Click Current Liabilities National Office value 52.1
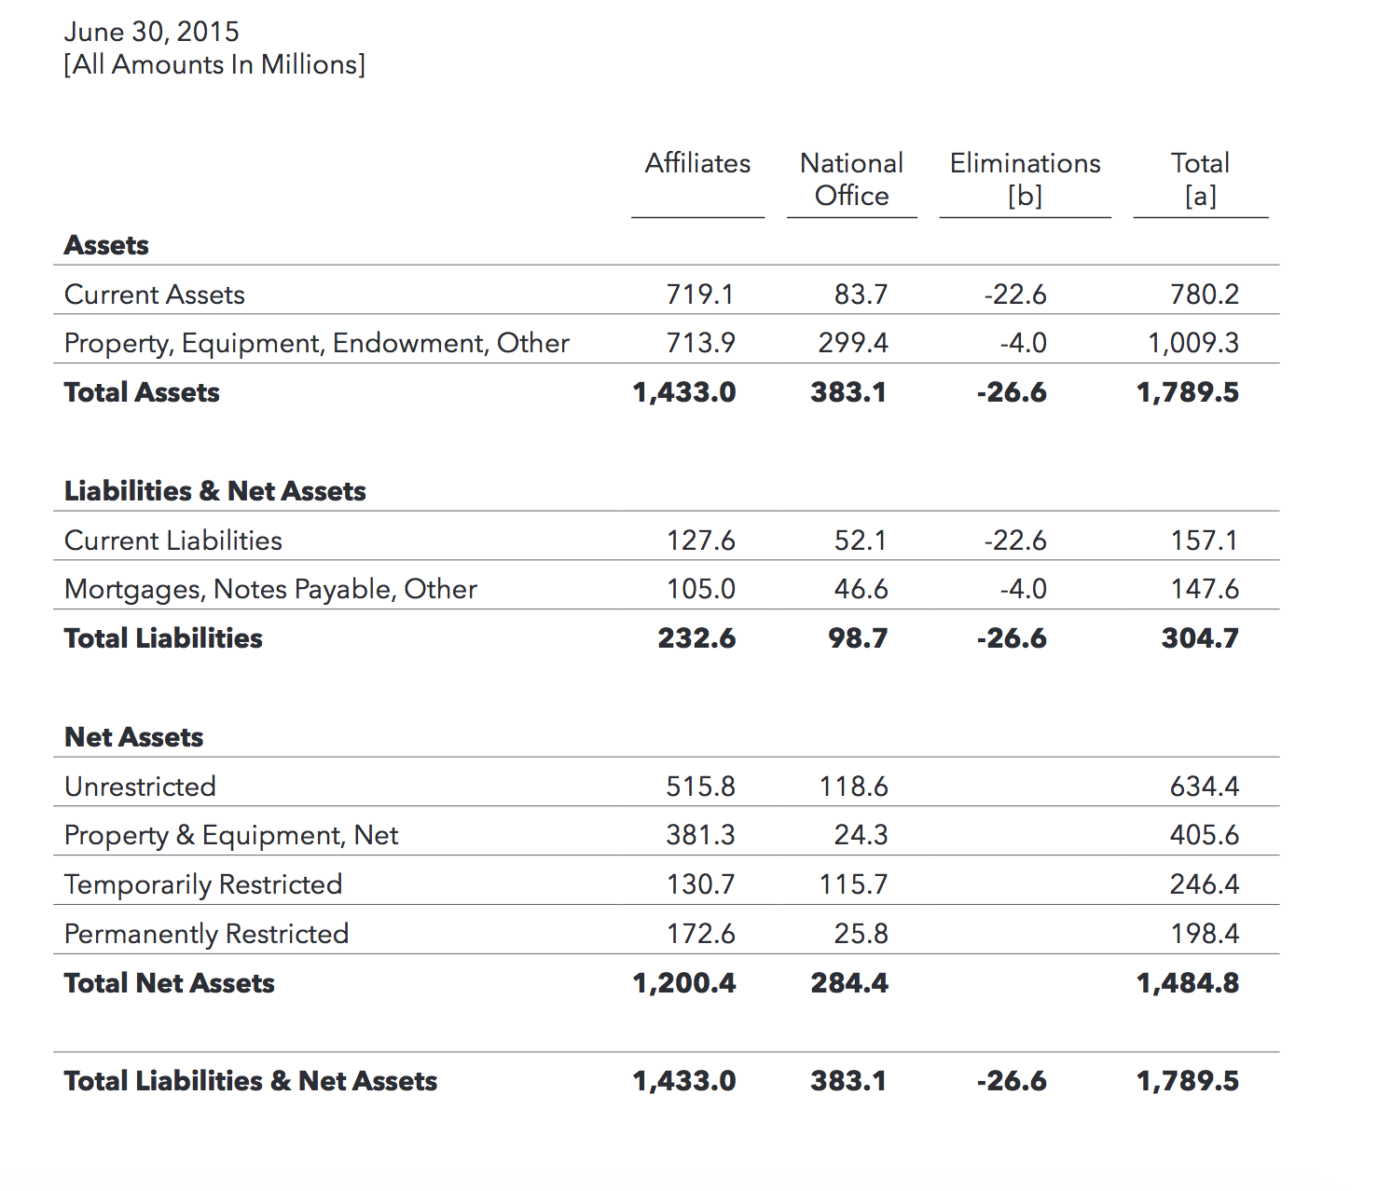 [x=861, y=541]
